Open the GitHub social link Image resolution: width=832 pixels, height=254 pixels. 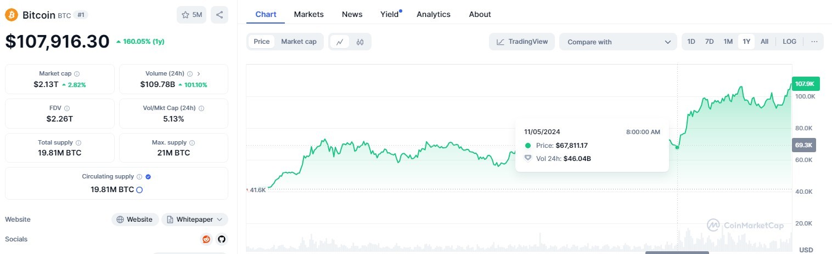click(221, 239)
